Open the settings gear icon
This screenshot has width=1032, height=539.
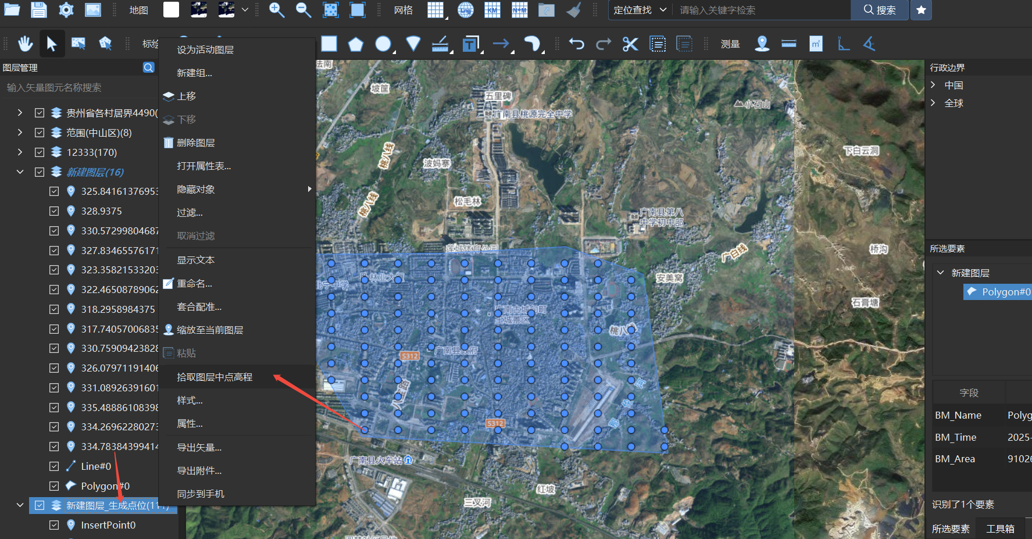click(x=66, y=10)
